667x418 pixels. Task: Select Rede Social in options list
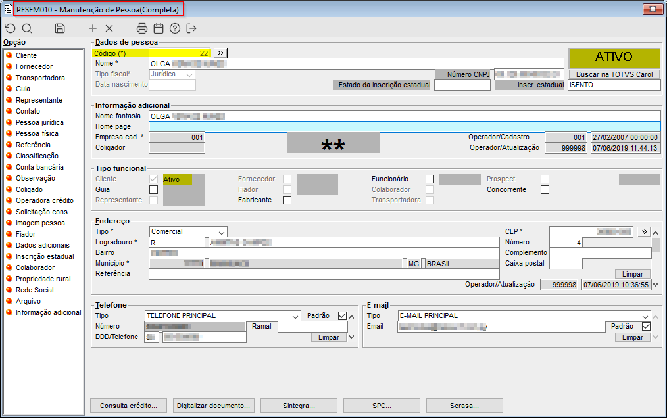pos(35,290)
